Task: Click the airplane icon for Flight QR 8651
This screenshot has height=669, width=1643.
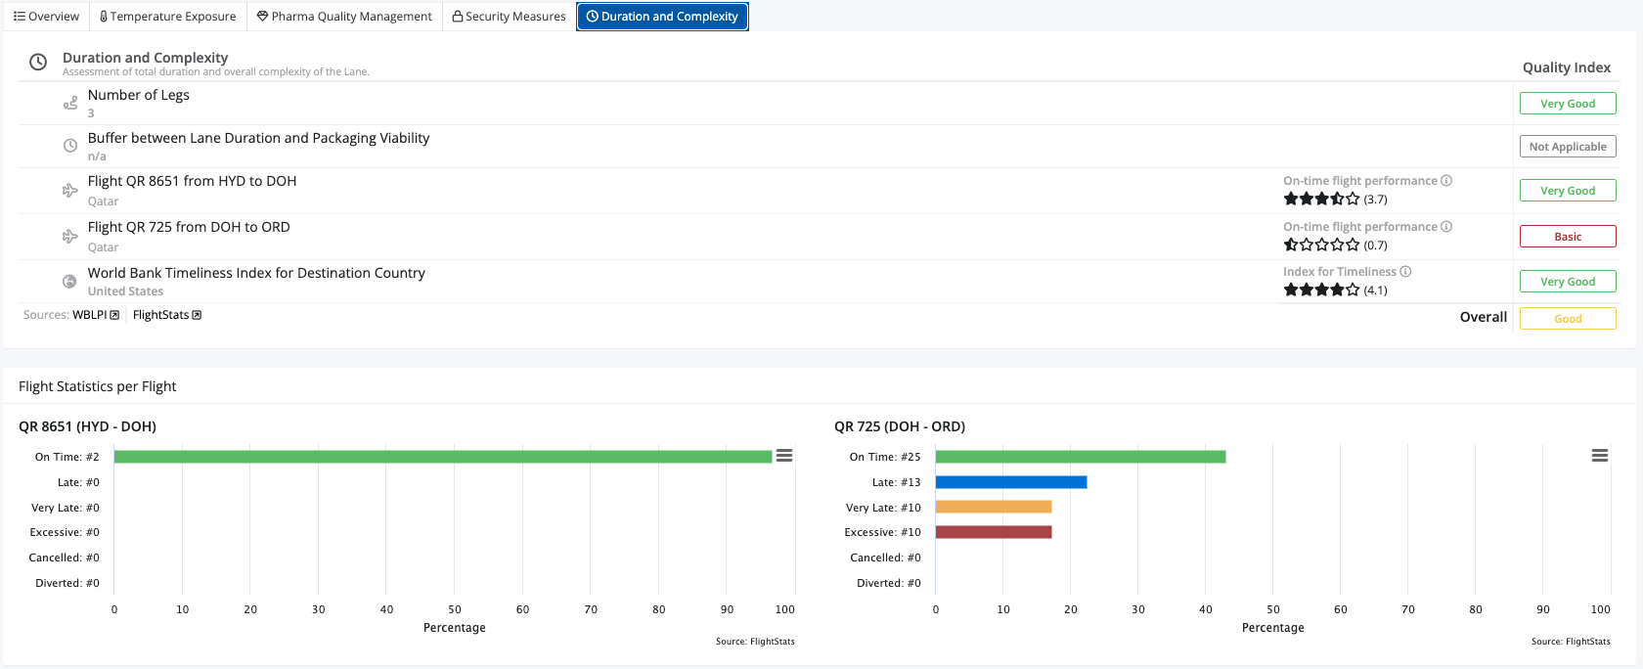Action: tap(70, 191)
